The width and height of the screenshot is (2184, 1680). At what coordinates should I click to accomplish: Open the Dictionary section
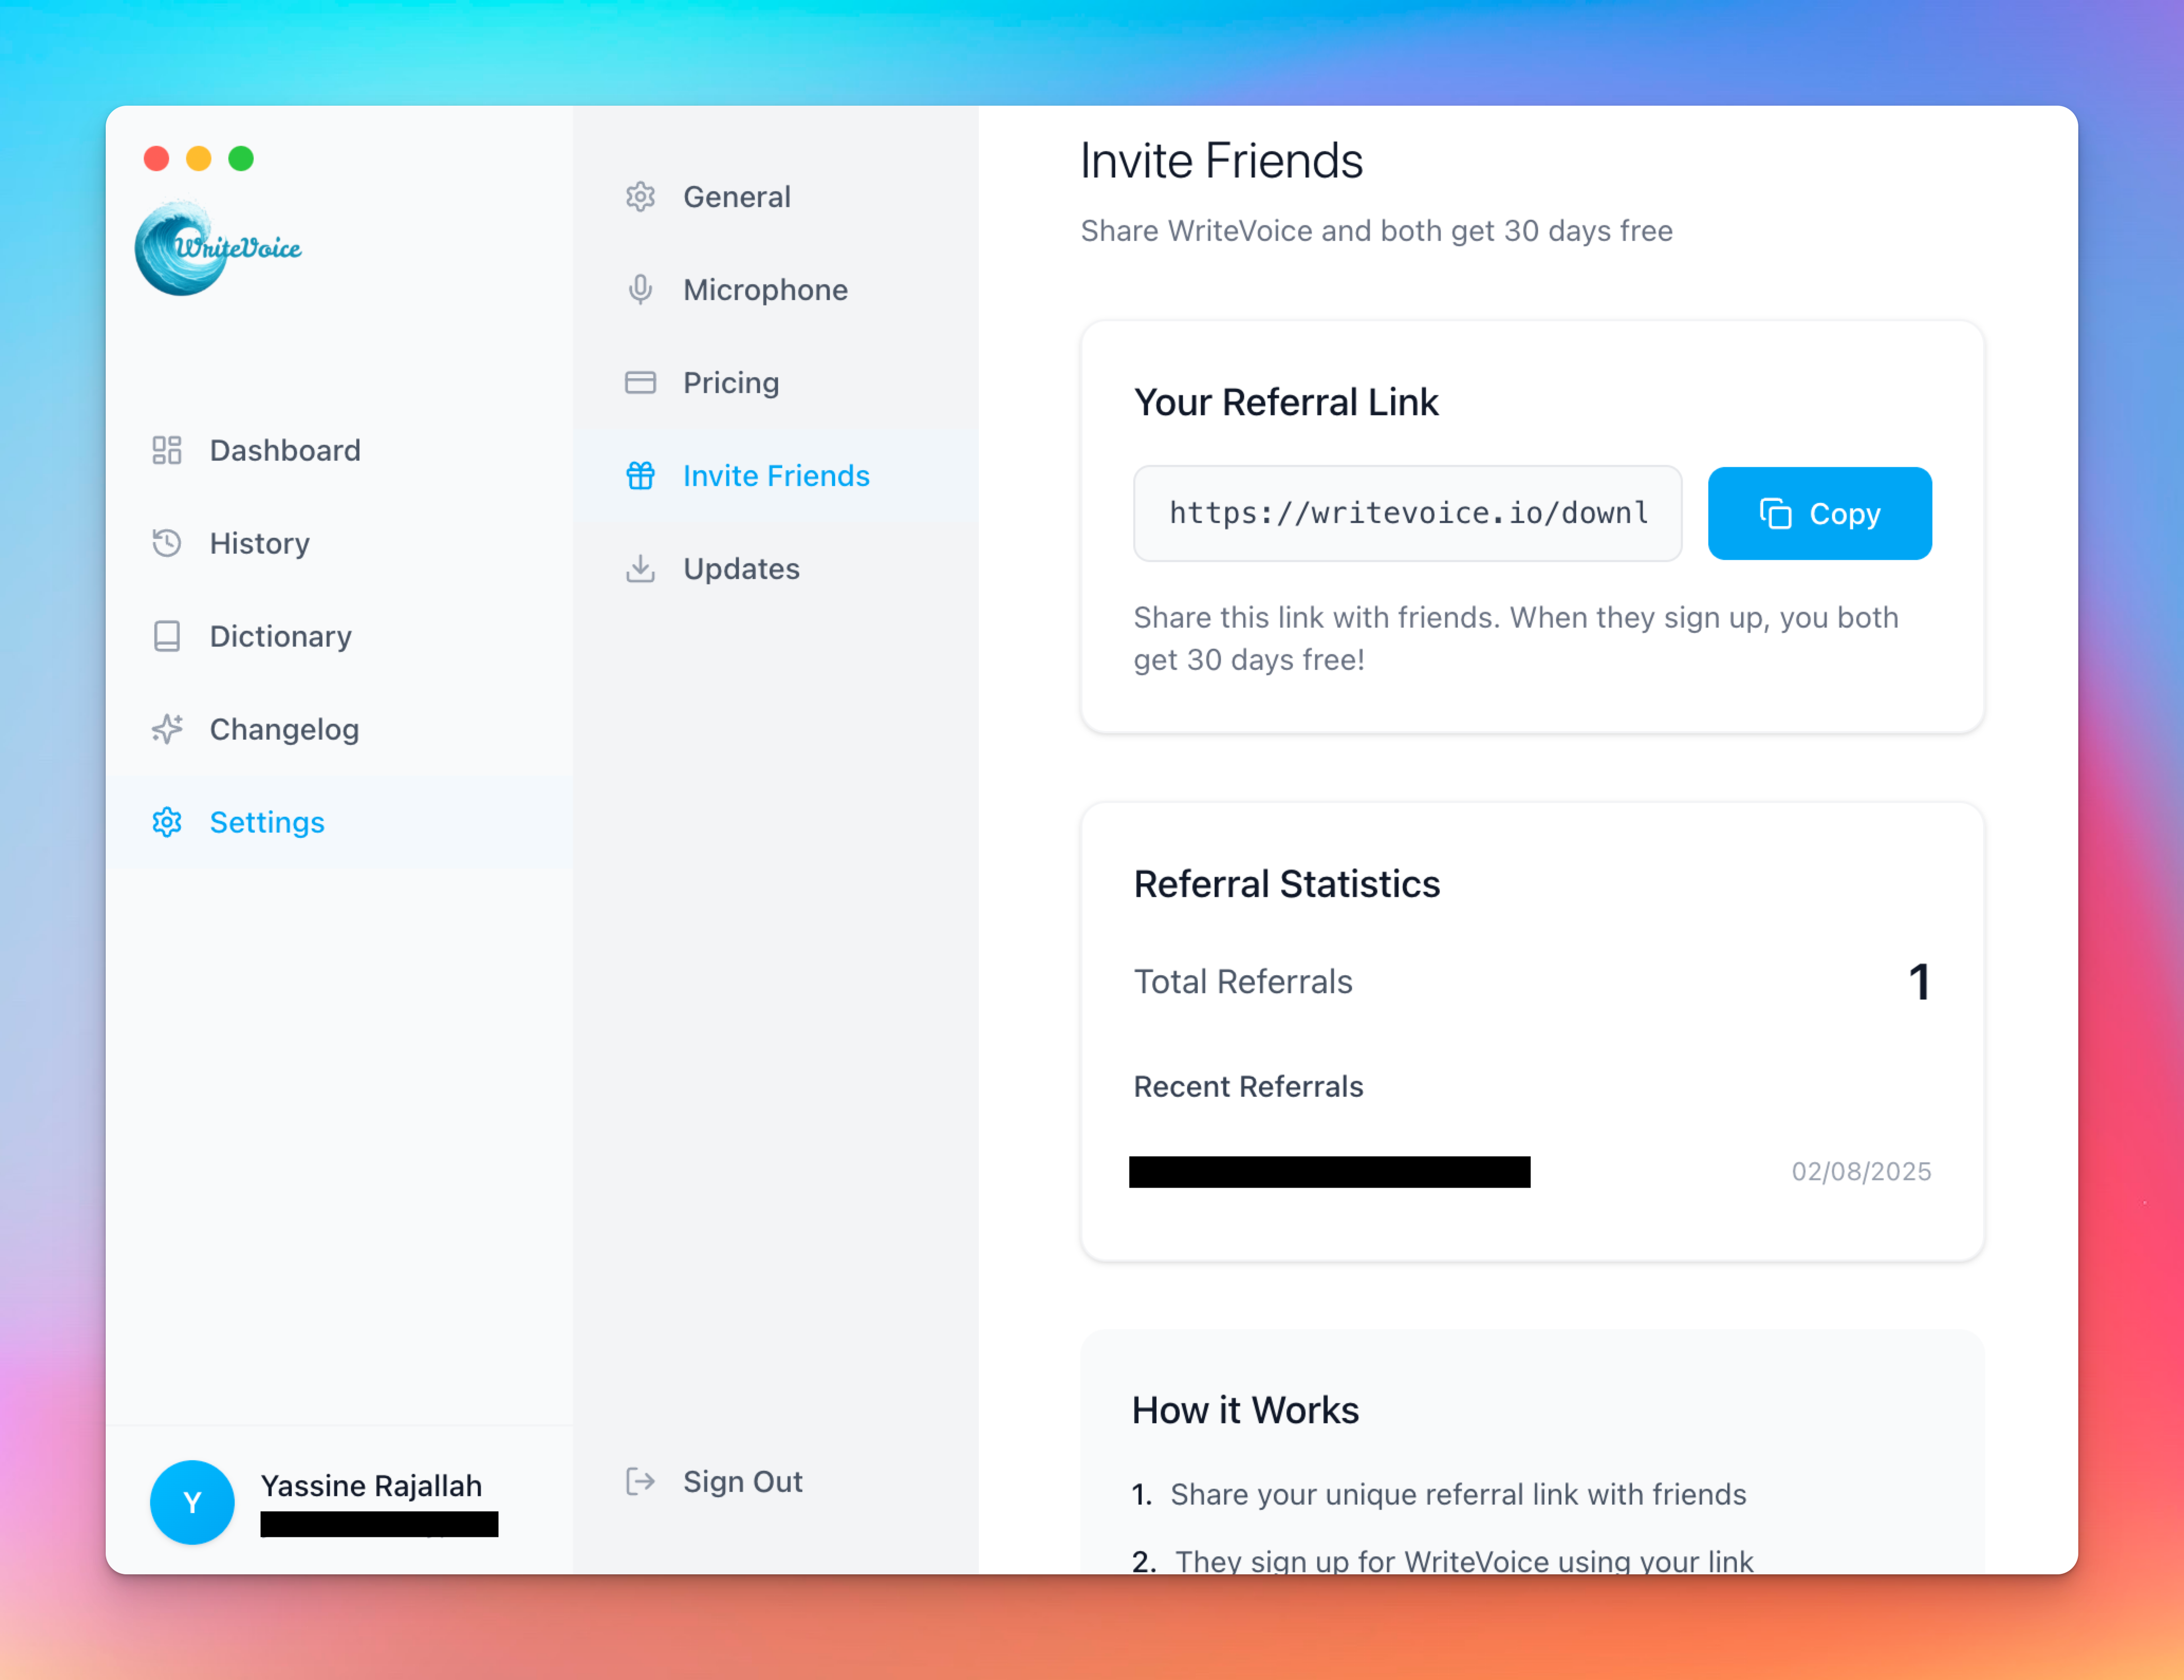(340, 637)
